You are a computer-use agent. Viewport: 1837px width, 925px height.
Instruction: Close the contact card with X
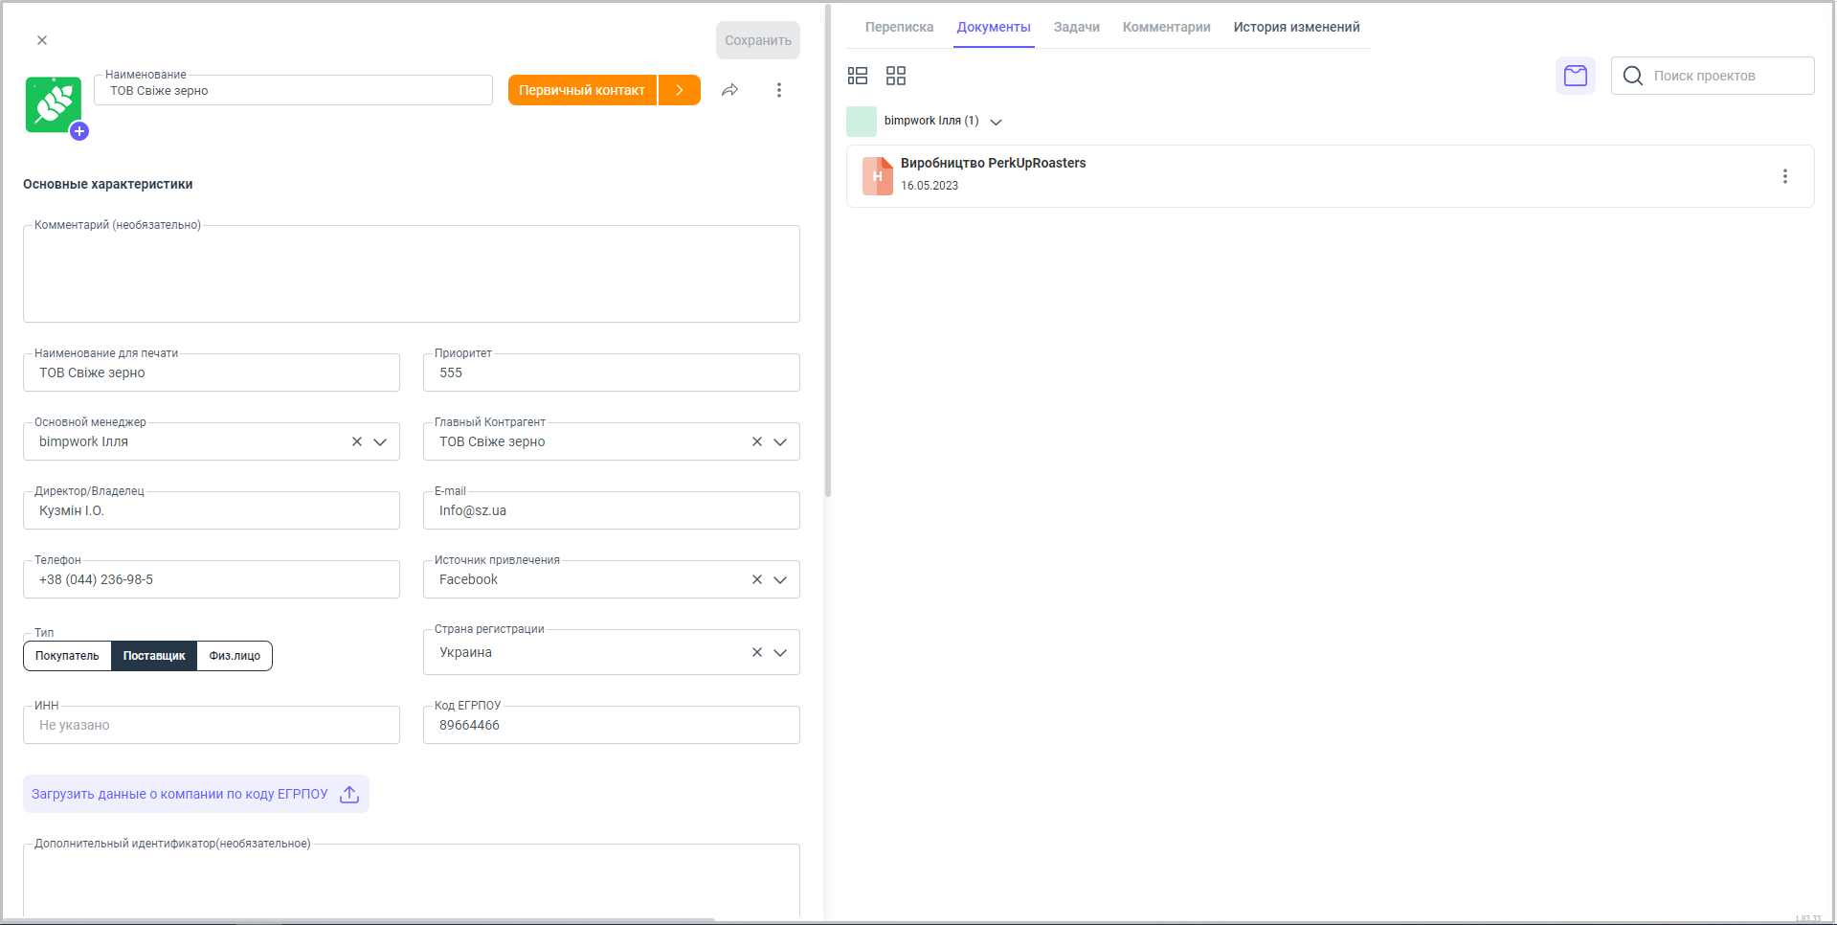[x=42, y=40]
